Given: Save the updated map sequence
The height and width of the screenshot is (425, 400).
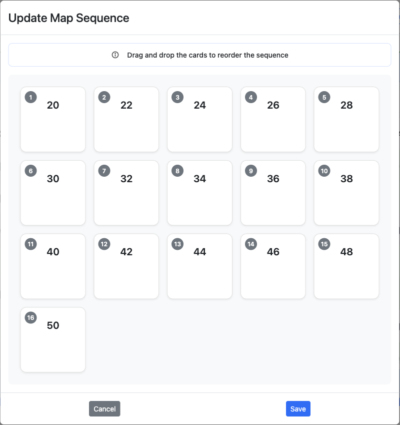Looking at the screenshot, I should tap(298, 409).
